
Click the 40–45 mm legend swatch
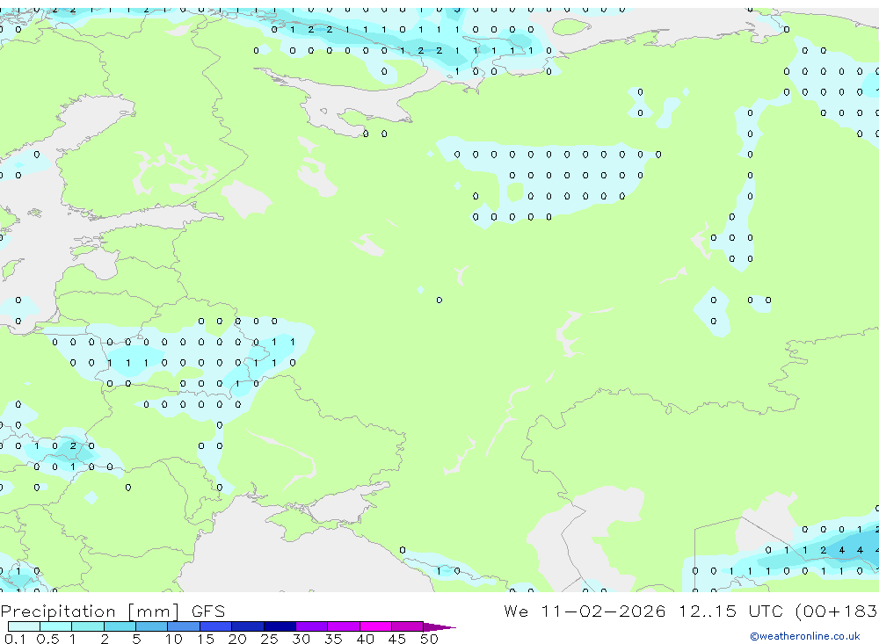tap(375, 626)
